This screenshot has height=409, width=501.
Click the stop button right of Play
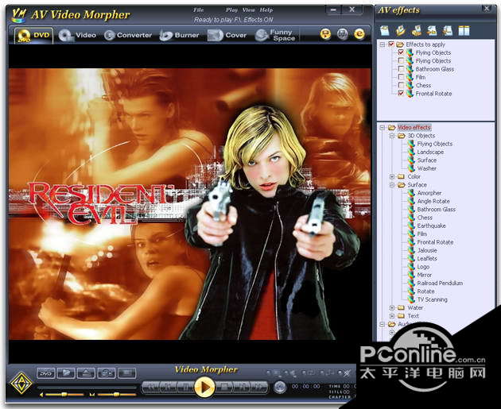pos(224,388)
